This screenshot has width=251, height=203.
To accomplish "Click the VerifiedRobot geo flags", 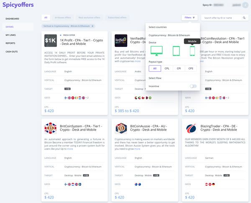I will coord(143,98).
